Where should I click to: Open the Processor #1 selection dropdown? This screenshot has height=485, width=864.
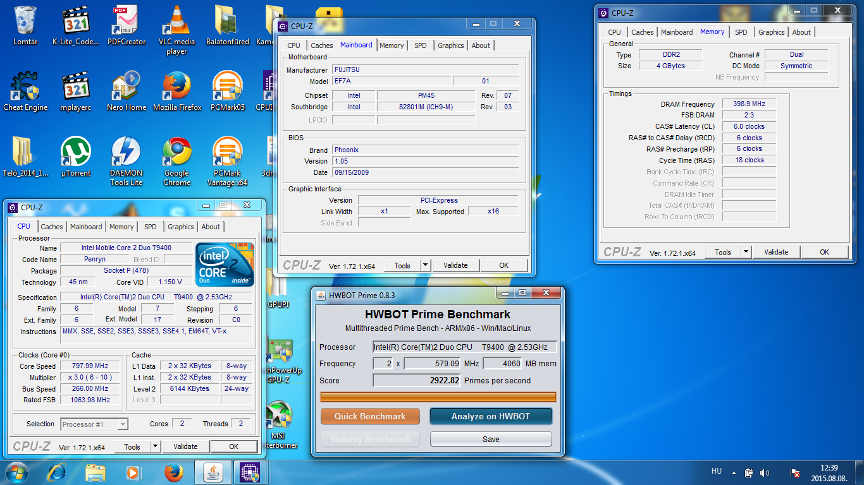tap(95, 424)
